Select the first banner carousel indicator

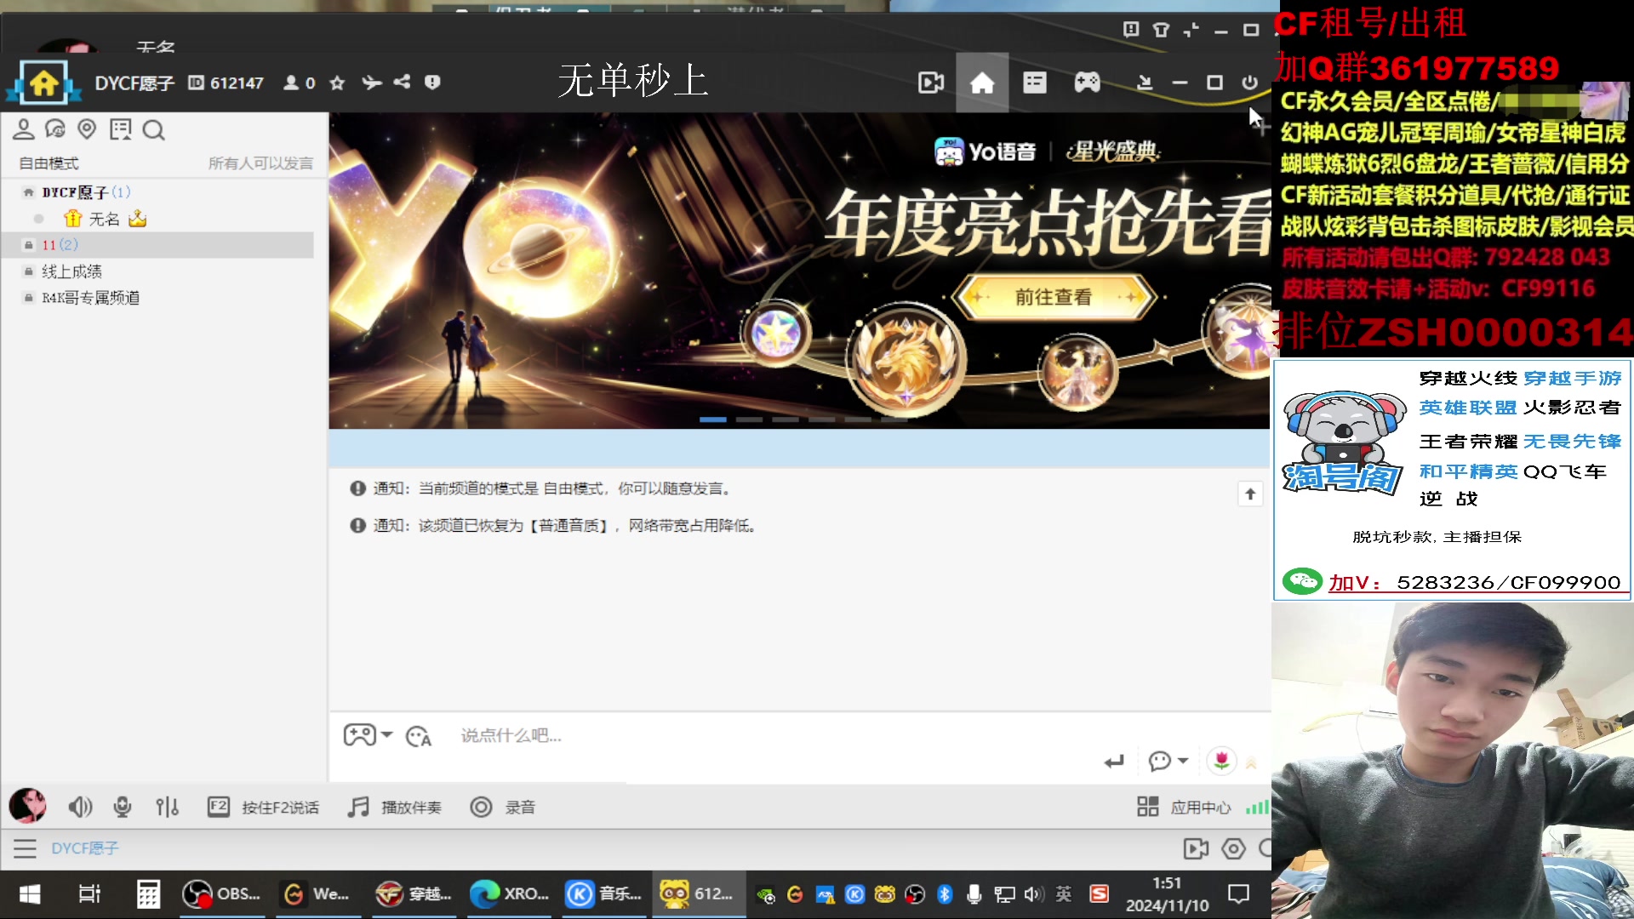pyautogui.click(x=713, y=420)
